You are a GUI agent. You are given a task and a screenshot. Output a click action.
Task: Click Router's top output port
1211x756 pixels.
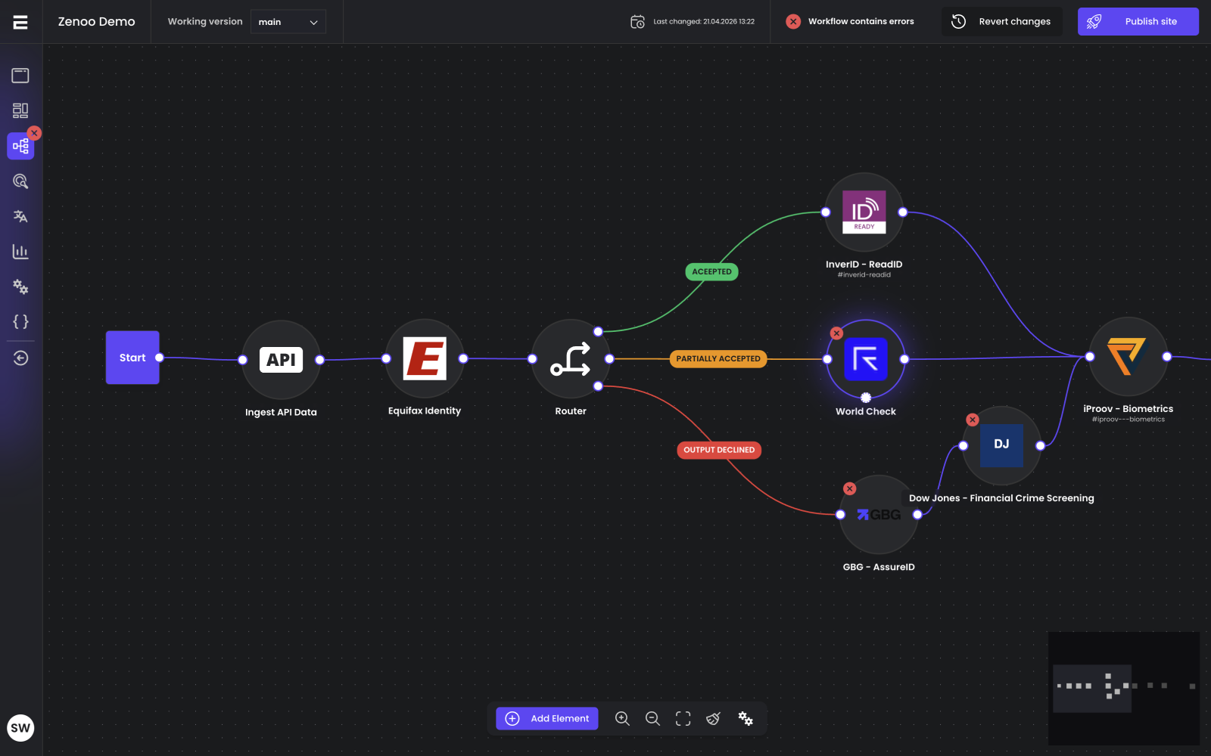598,331
